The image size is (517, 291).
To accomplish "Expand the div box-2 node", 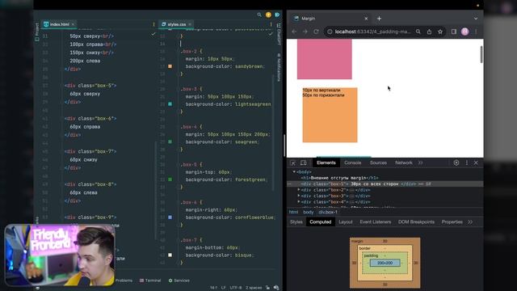I will pos(299,190).
